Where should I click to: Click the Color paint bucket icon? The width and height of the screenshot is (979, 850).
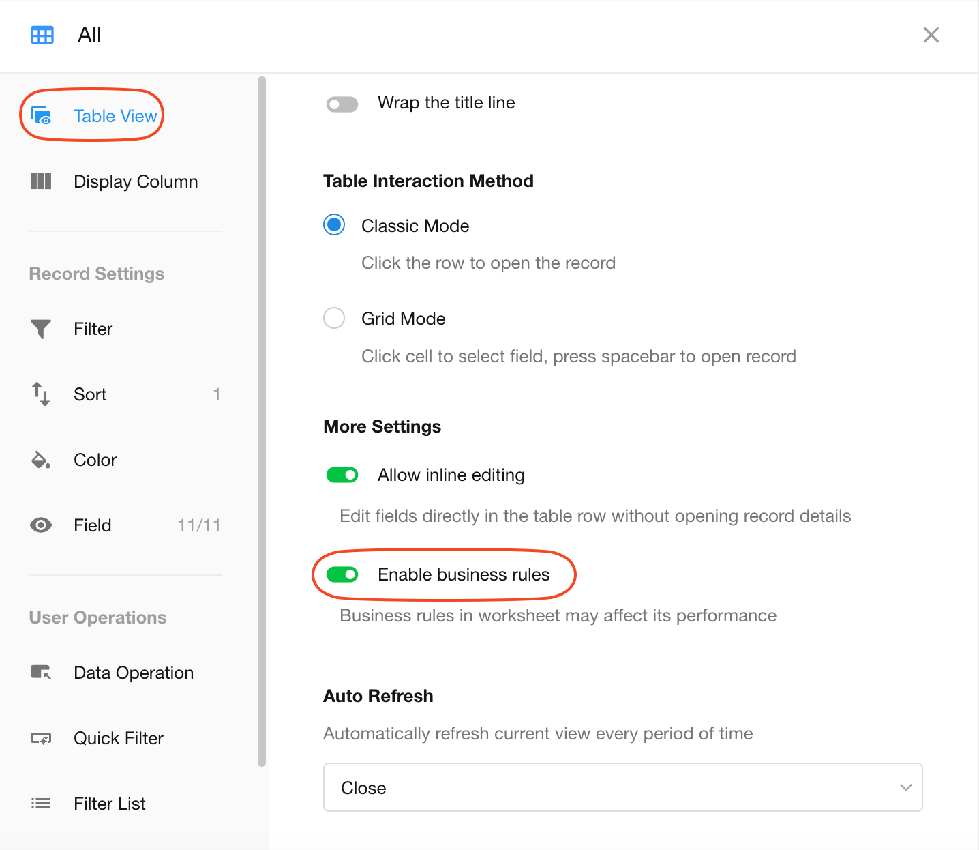tap(41, 460)
